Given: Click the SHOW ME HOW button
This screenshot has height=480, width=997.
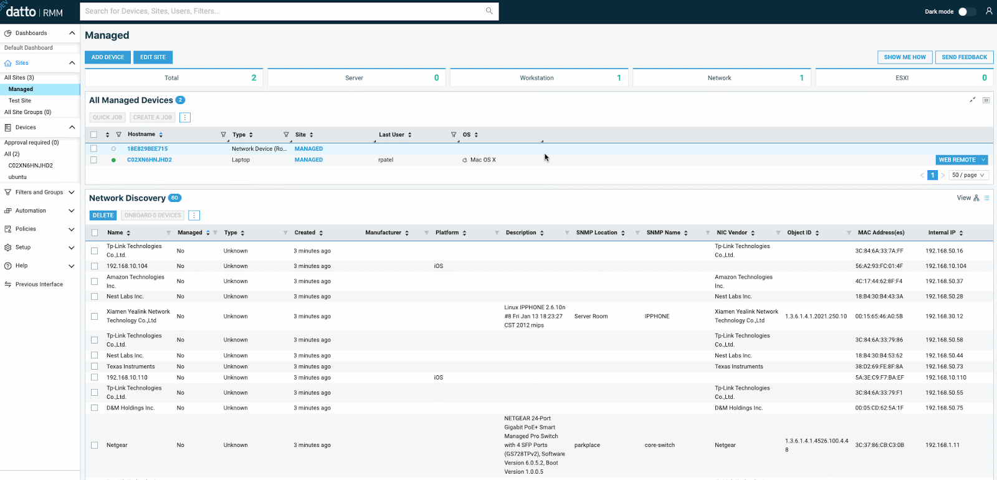Looking at the screenshot, I should [x=905, y=57].
